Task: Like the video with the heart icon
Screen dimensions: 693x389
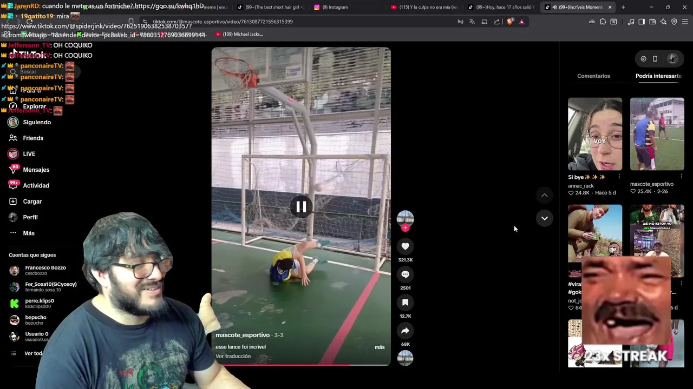Action: (x=405, y=246)
